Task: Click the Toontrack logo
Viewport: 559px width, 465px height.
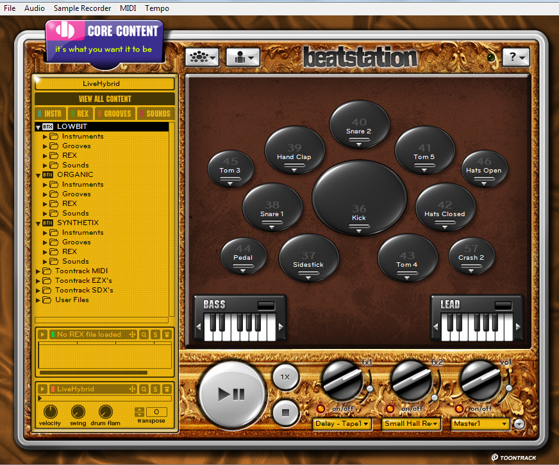Action: coord(513,457)
